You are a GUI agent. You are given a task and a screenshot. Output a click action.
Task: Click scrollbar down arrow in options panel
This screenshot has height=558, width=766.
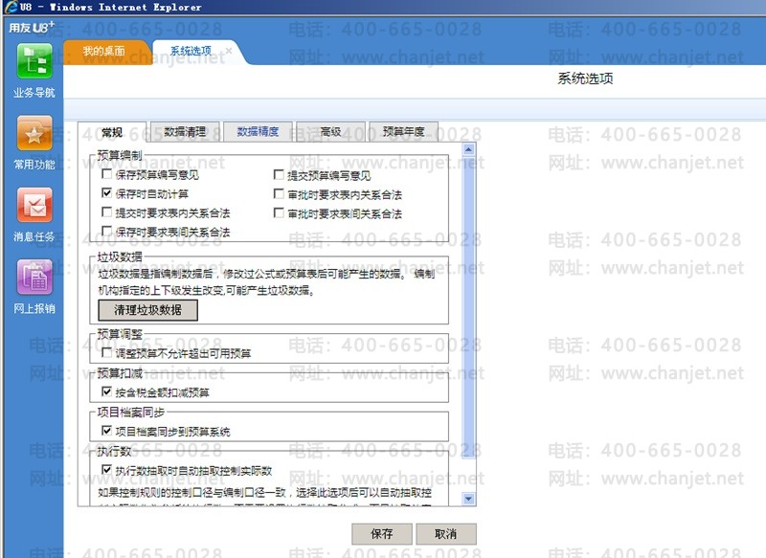468,499
